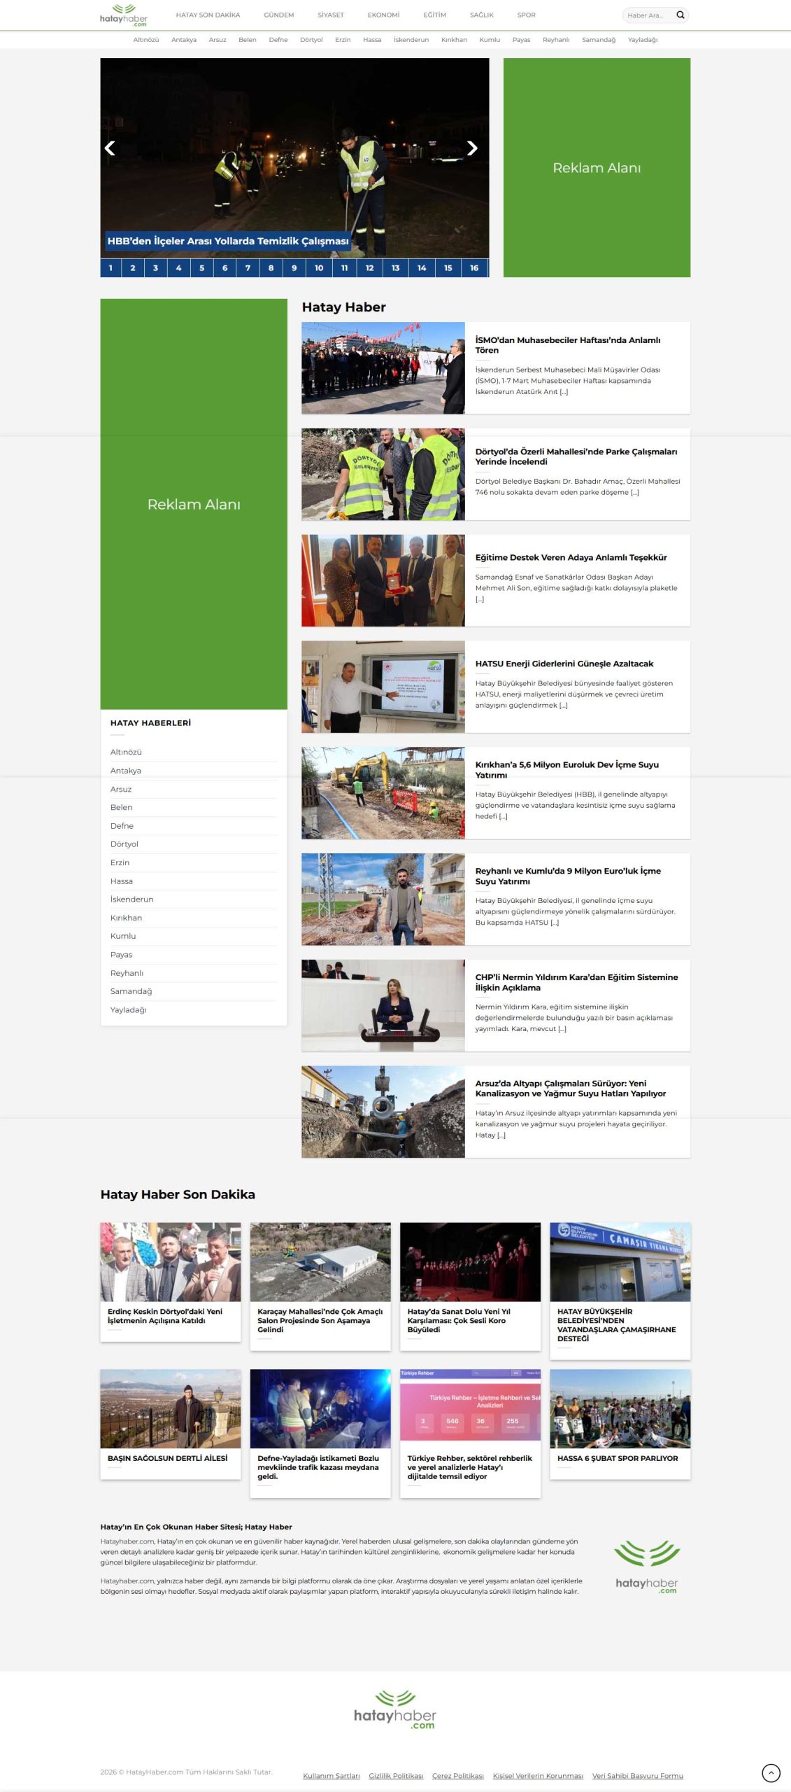Open the excavator construction article thumbnail
This screenshot has width=791, height=1792.
[383, 793]
